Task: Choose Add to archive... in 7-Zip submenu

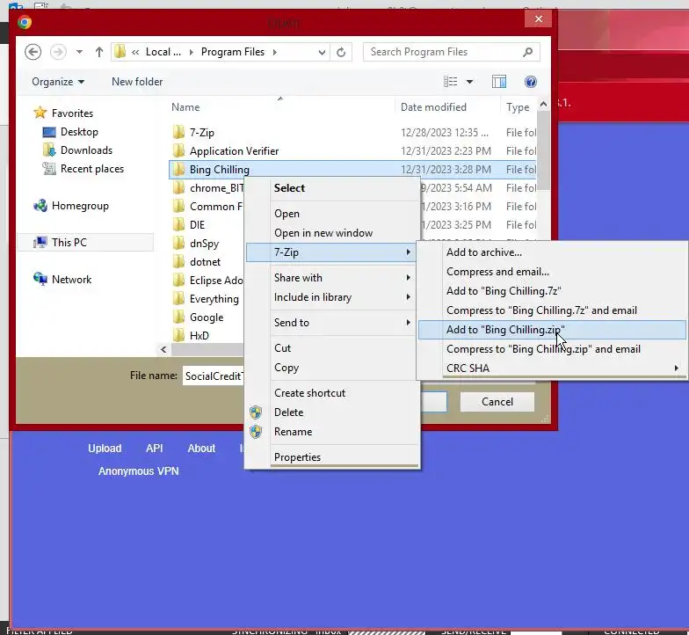Action: 552,252
